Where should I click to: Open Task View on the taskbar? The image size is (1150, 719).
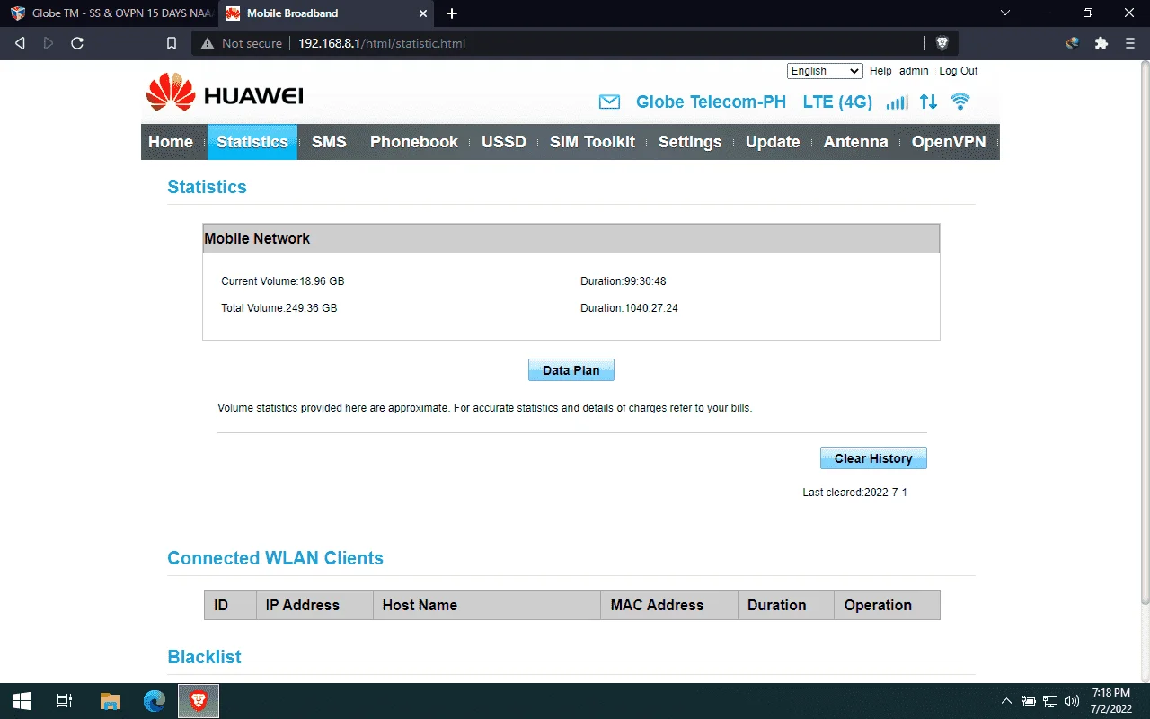pos(65,701)
